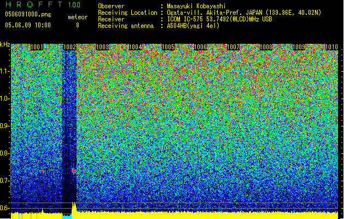The width and height of the screenshot is (344, 219).
Task: Click the cyan bar below 1002
Action: (x=67, y=217)
